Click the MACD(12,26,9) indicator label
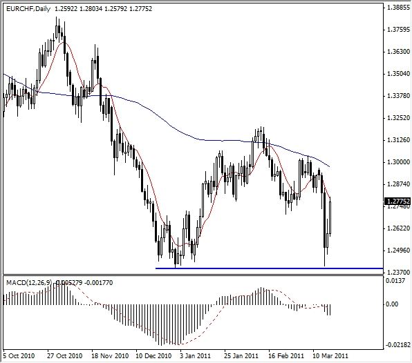Image resolution: width=412 pixels, height=363 pixels. [29, 282]
